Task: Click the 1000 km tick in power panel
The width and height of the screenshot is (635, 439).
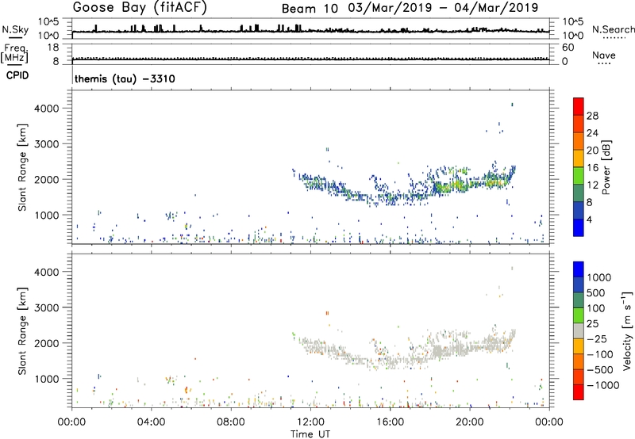Action: click(x=47, y=215)
